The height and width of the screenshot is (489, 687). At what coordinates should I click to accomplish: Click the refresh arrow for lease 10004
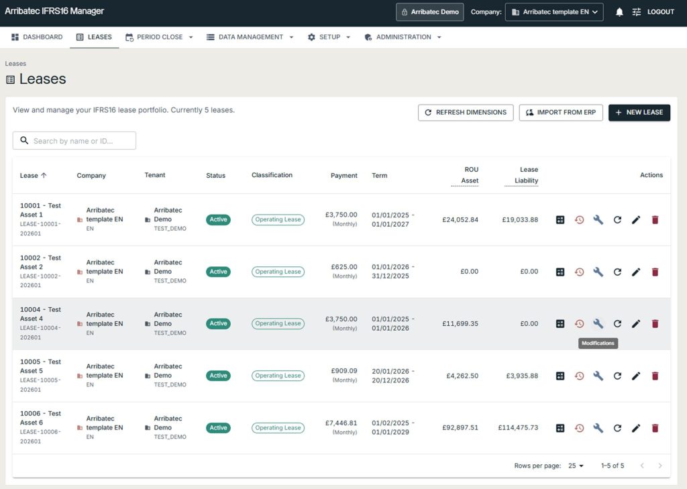617,324
